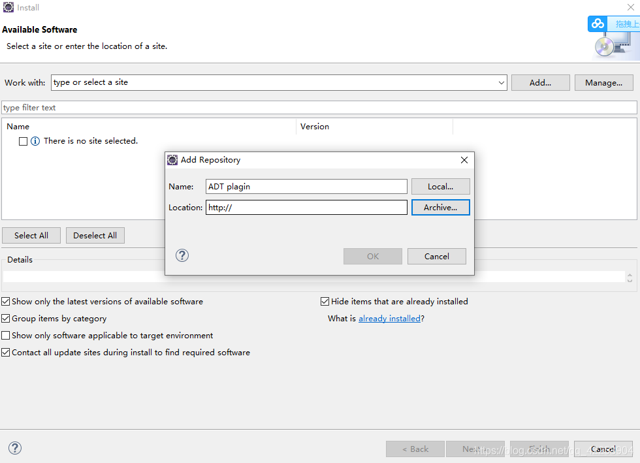Image resolution: width=640 pixels, height=463 pixels.
Task: Click the Archive... button
Action: [440, 207]
